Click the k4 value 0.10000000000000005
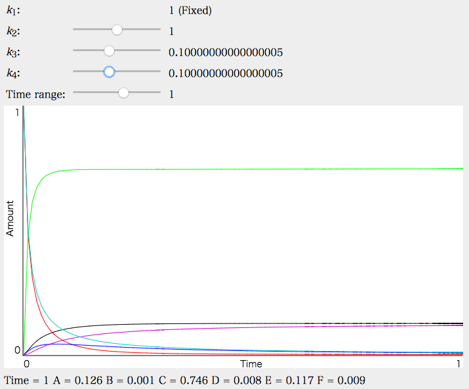Screen dimensions: 469x389 click(x=226, y=73)
